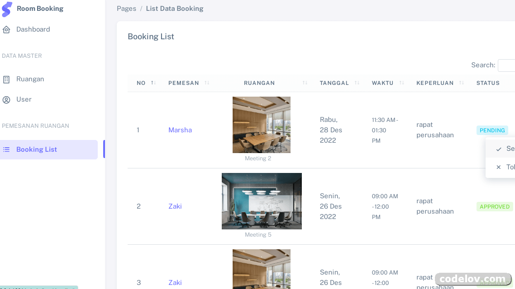The height and width of the screenshot is (289, 515).
Task: Click rapat perusahaan text in row 1
Action: pos(435,130)
